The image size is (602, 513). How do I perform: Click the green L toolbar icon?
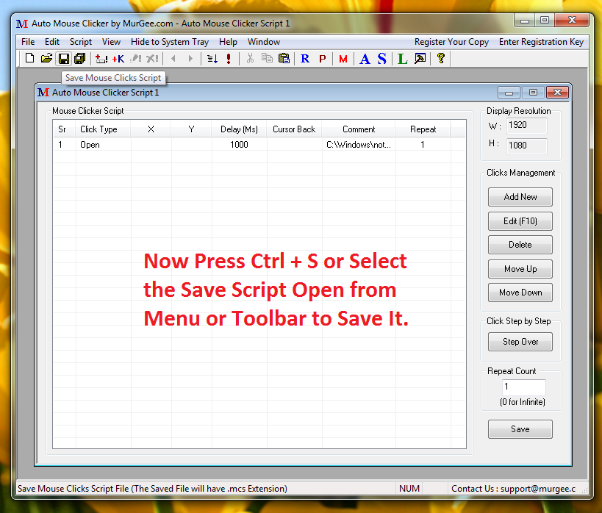(x=401, y=58)
